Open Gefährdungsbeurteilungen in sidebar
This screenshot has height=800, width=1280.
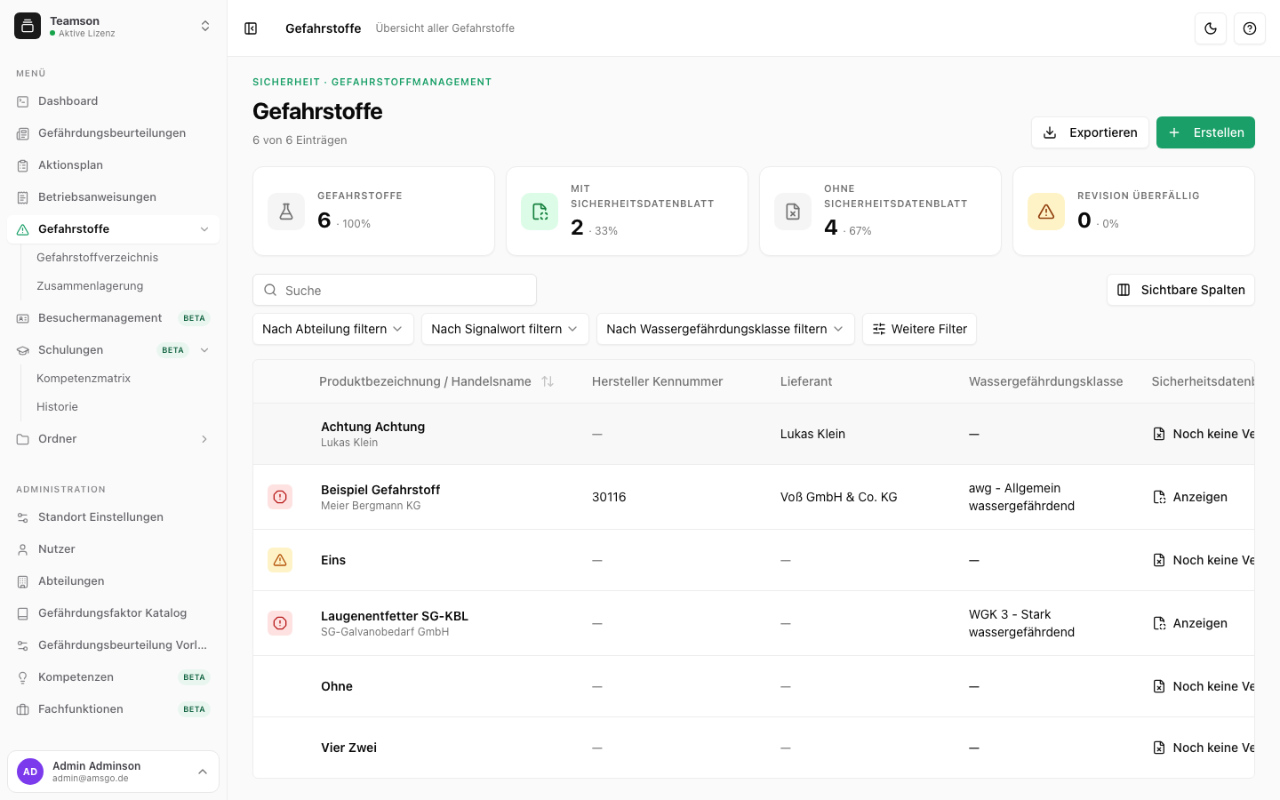click(113, 133)
